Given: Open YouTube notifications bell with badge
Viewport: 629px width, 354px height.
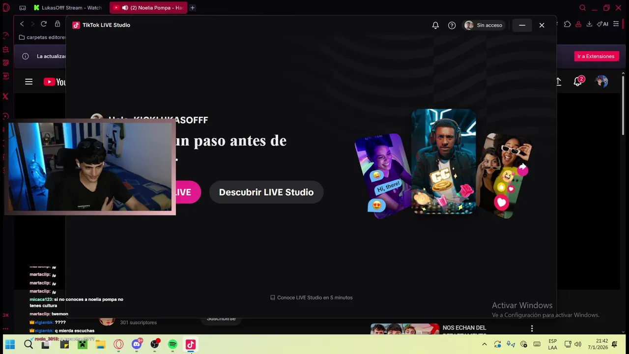Looking at the screenshot, I should [578, 81].
